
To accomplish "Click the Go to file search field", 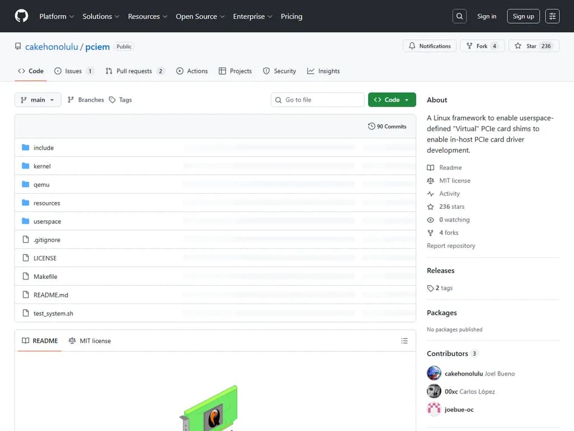I will [x=318, y=100].
